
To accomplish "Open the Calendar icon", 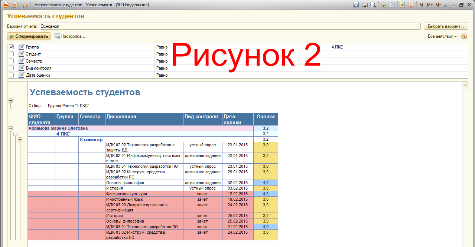I will (411, 5).
